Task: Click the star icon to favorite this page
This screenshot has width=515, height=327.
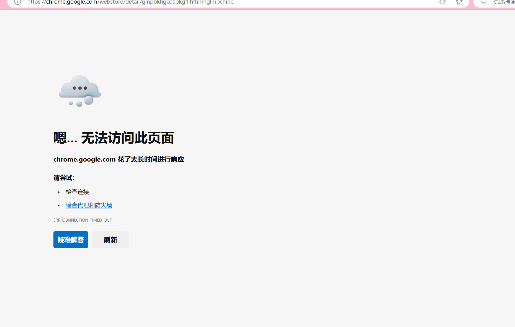Action: coord(459,2)
